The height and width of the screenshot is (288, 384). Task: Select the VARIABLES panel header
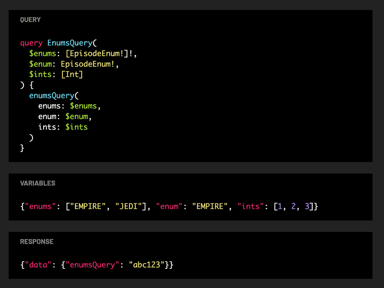click(x=37, y=183)
